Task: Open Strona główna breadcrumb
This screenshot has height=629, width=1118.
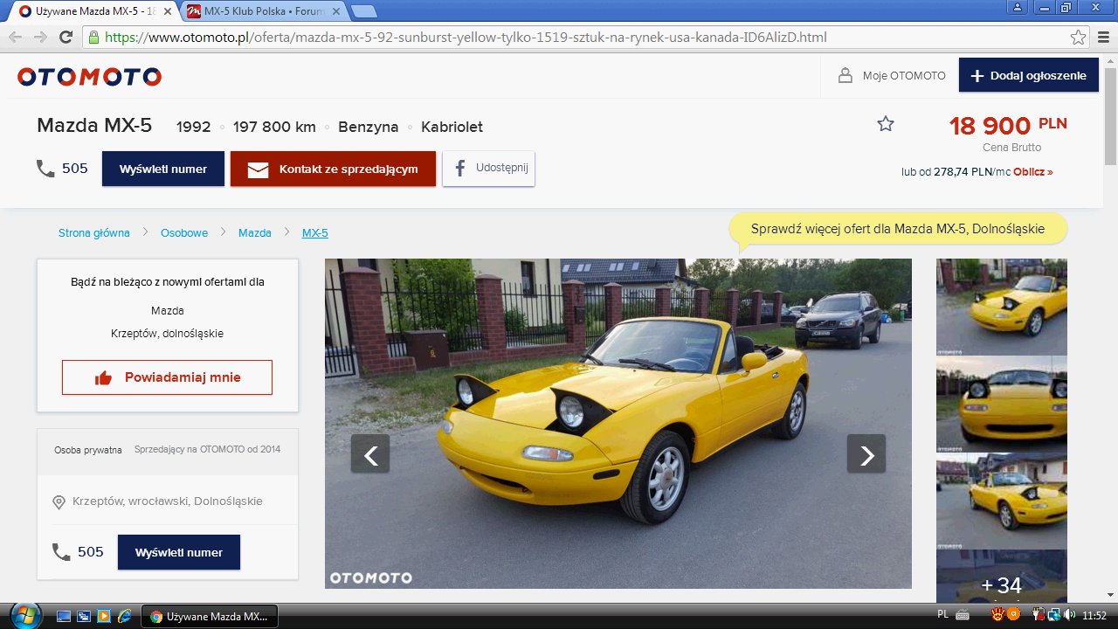Action: click(93, 233)
